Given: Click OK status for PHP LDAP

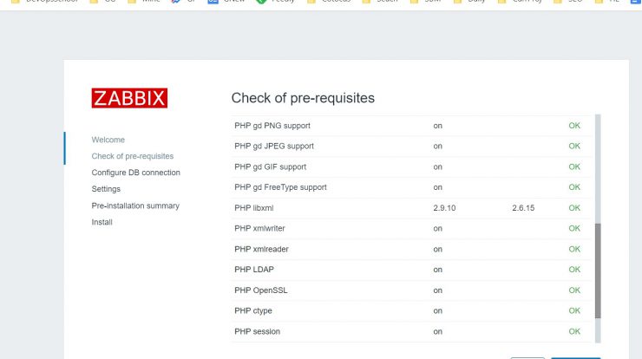Looking at the screenshot, I should (x=574, y=270).
